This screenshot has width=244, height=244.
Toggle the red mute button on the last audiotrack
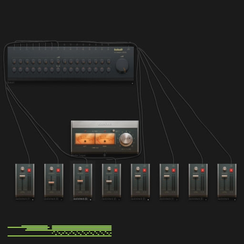pos(231,170)
